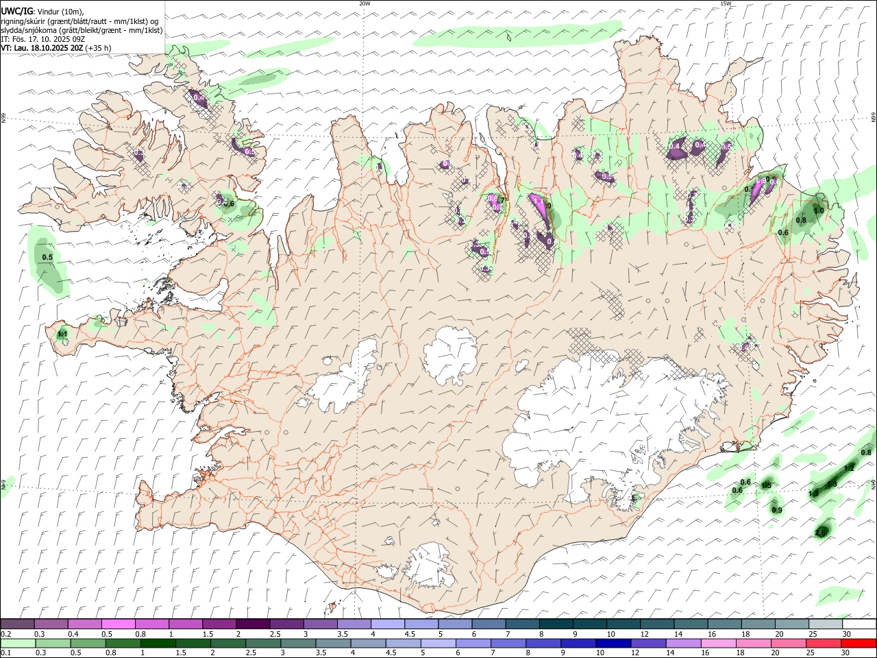Click the '15W' longitude label on the top edge

click(x=726, y=3)
